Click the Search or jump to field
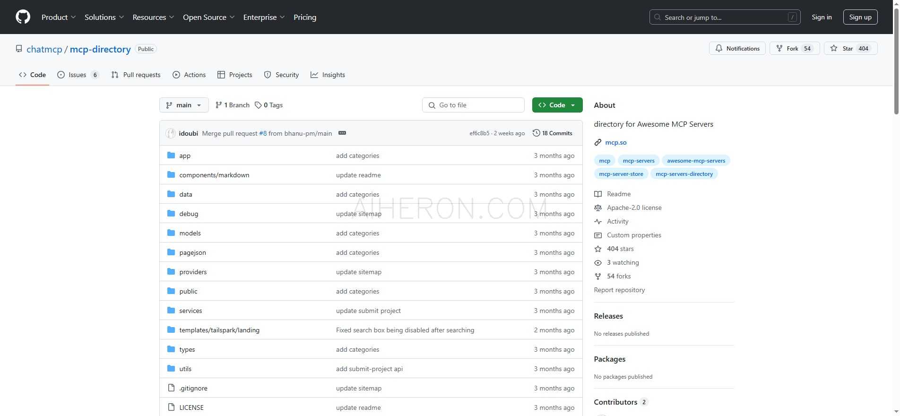This screenshot has width=900, height=416. tap(725, 17)
